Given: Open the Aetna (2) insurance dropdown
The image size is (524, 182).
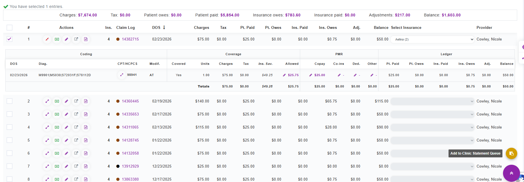Looking at the screenshot, I should click(432, 39).
